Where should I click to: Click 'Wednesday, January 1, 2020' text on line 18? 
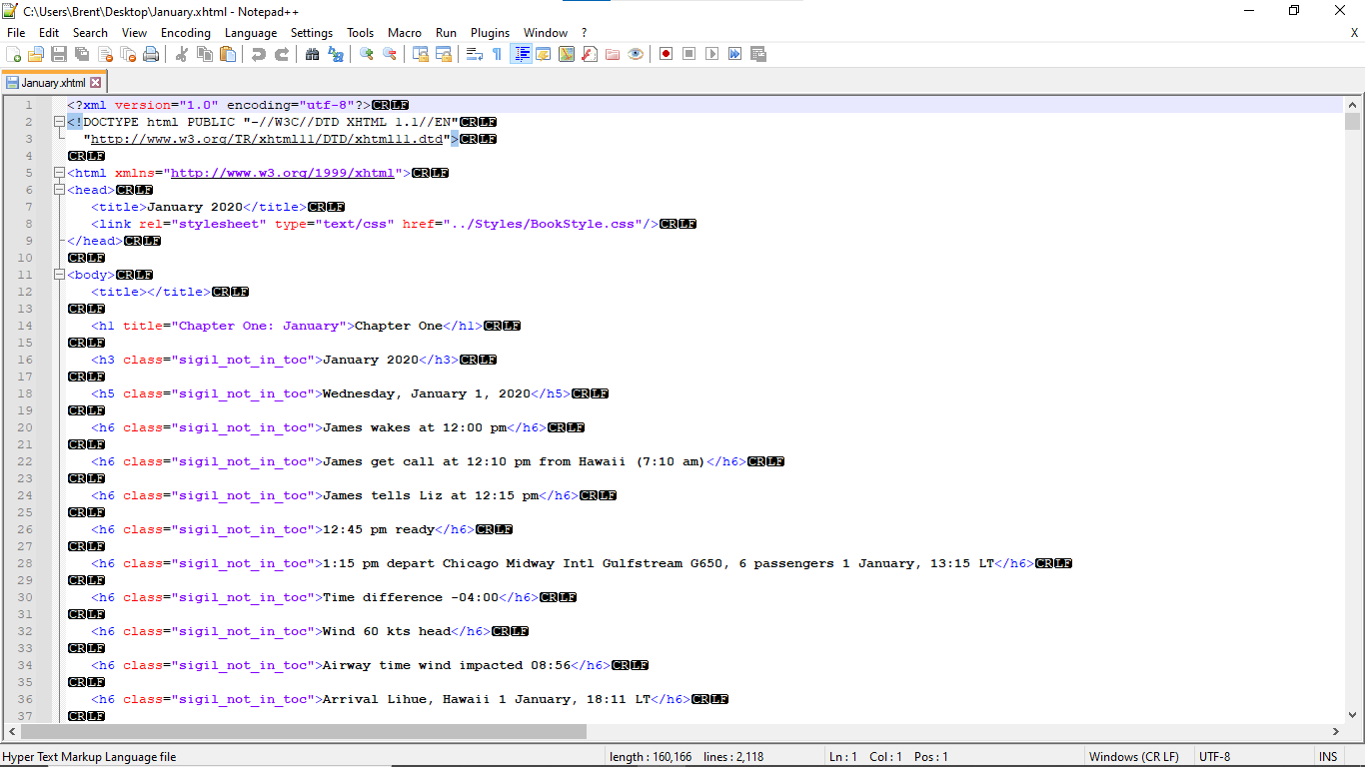[427, 393]
